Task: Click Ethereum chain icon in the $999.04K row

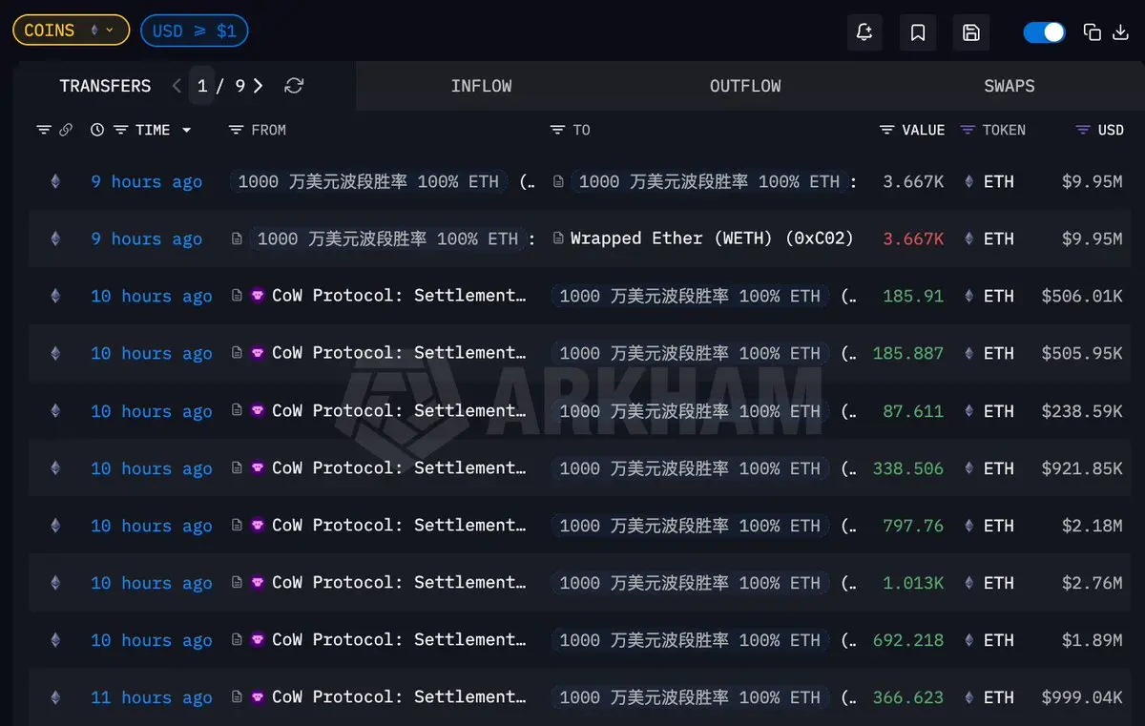Action: coord(55,697)
